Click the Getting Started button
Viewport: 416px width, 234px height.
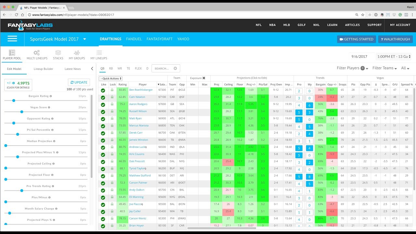357,39
